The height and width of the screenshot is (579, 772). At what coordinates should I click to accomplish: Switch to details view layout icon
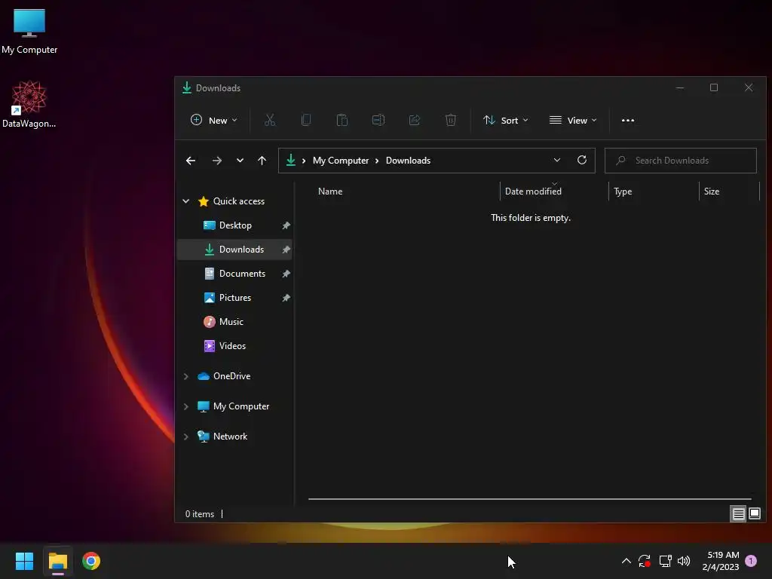pyautogui.click(x=739, y=514)
